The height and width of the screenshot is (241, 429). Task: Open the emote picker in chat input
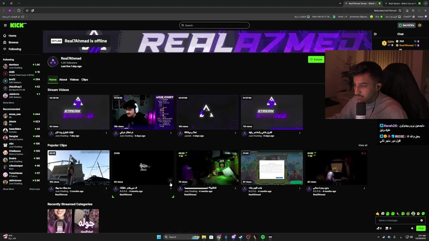pos(421,221)
